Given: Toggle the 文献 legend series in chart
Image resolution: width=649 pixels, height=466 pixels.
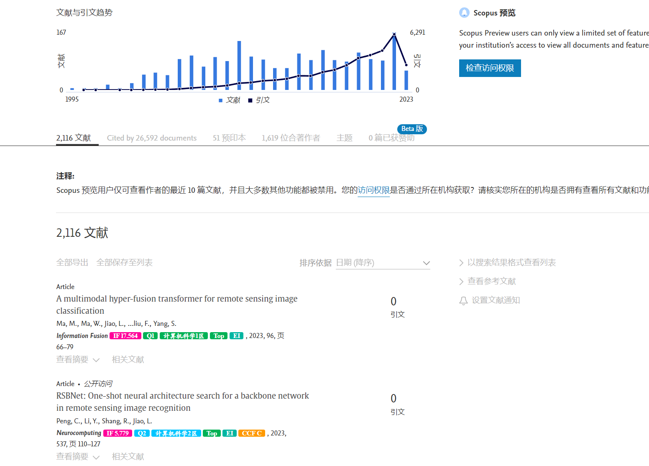Looking at the screenshot, I should click(230, 100).
